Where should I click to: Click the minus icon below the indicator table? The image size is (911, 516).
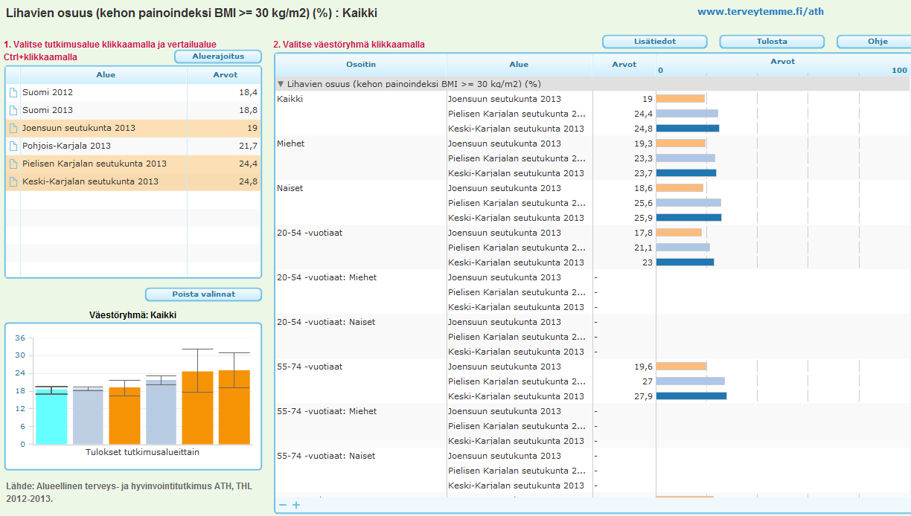point(283,506)
